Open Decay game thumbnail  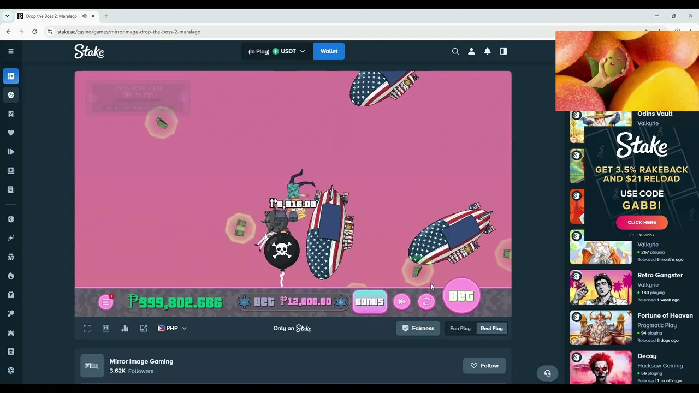601,368
